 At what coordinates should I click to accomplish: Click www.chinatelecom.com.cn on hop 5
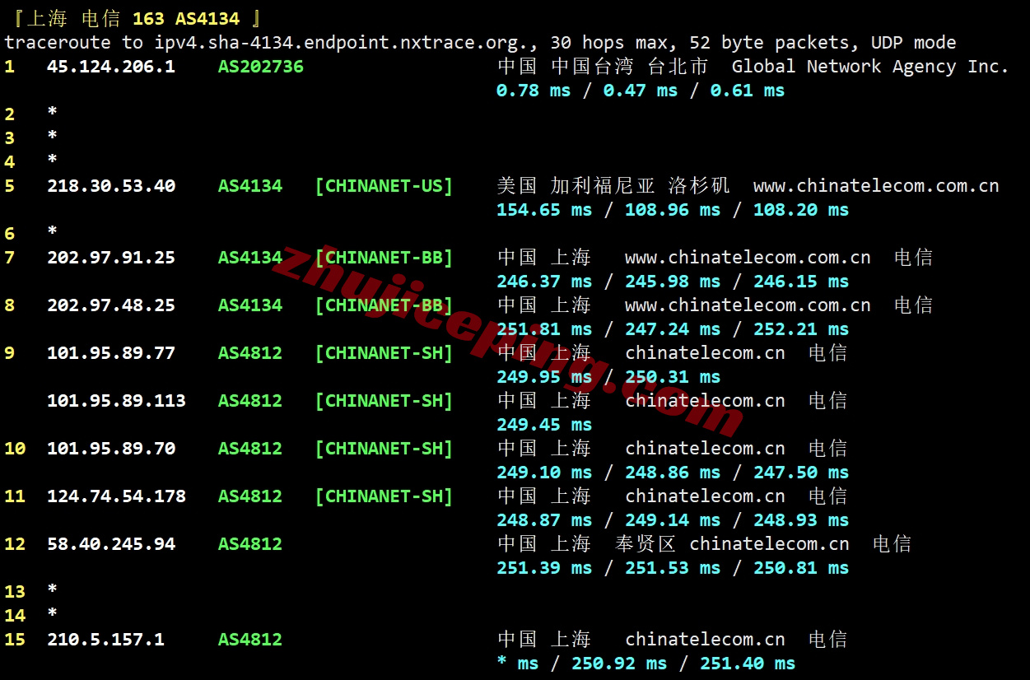tap(875, 185)
